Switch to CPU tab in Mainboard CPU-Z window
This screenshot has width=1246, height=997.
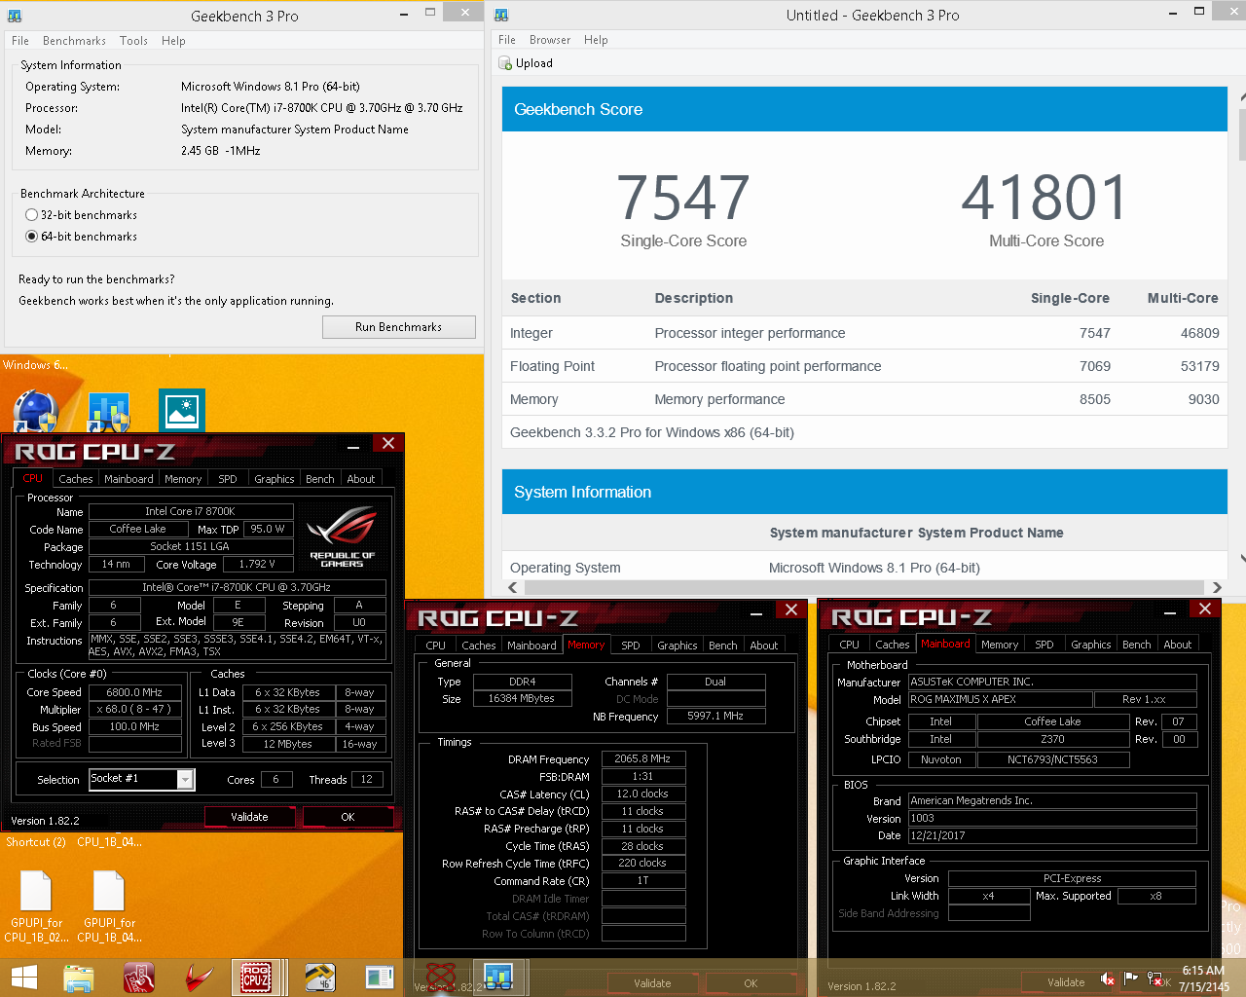pyautogui.click(x=850, y=645)
